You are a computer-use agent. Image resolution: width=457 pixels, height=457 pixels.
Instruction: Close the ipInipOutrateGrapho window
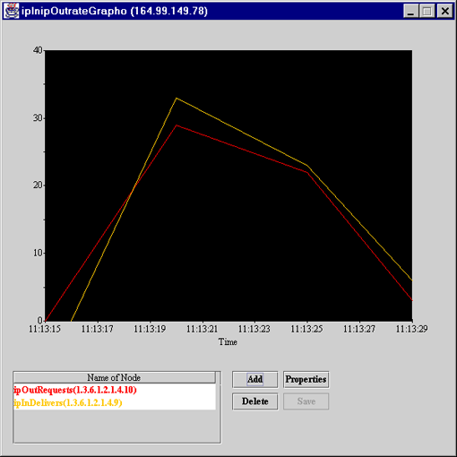point(444,12)
